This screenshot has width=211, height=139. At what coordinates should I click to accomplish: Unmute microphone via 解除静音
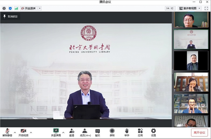pos(7,132)
